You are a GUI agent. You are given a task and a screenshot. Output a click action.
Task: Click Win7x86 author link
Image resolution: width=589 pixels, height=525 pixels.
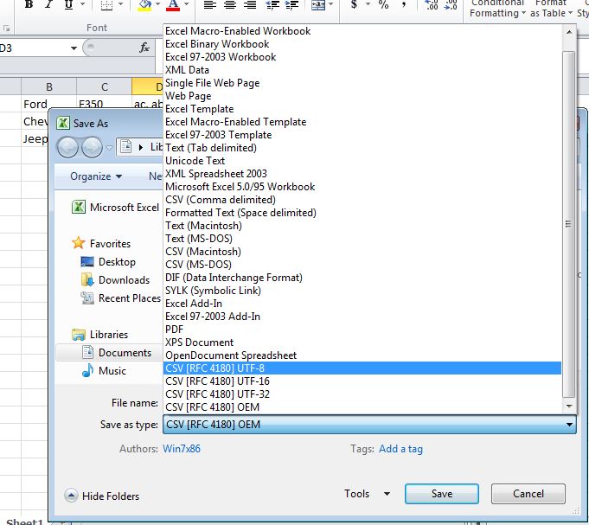[182, 449]
